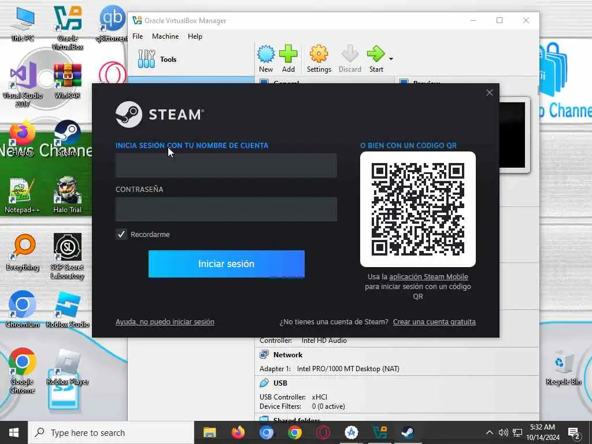
Task: Select Firefox desktop shortcut
Action: click(23, 138)
